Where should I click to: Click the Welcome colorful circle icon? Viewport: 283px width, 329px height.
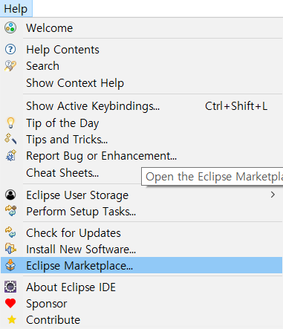(10, 27)
